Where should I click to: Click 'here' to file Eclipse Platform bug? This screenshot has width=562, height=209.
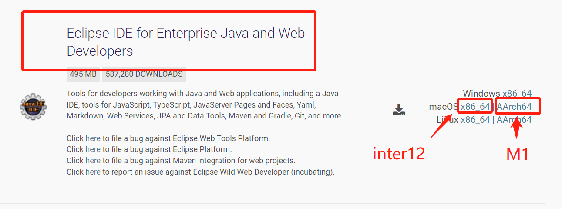[93, 149]
